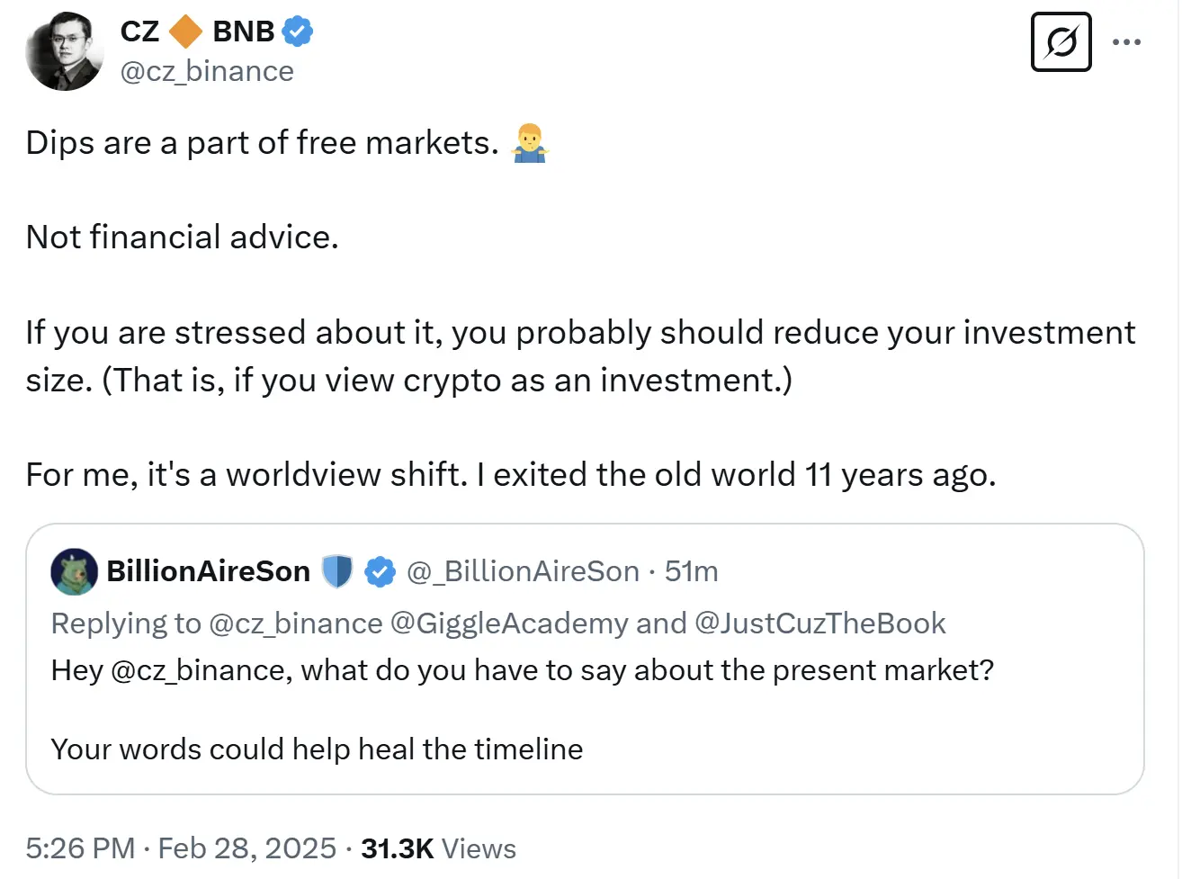Open the Grok explain-post icon

1061,41
